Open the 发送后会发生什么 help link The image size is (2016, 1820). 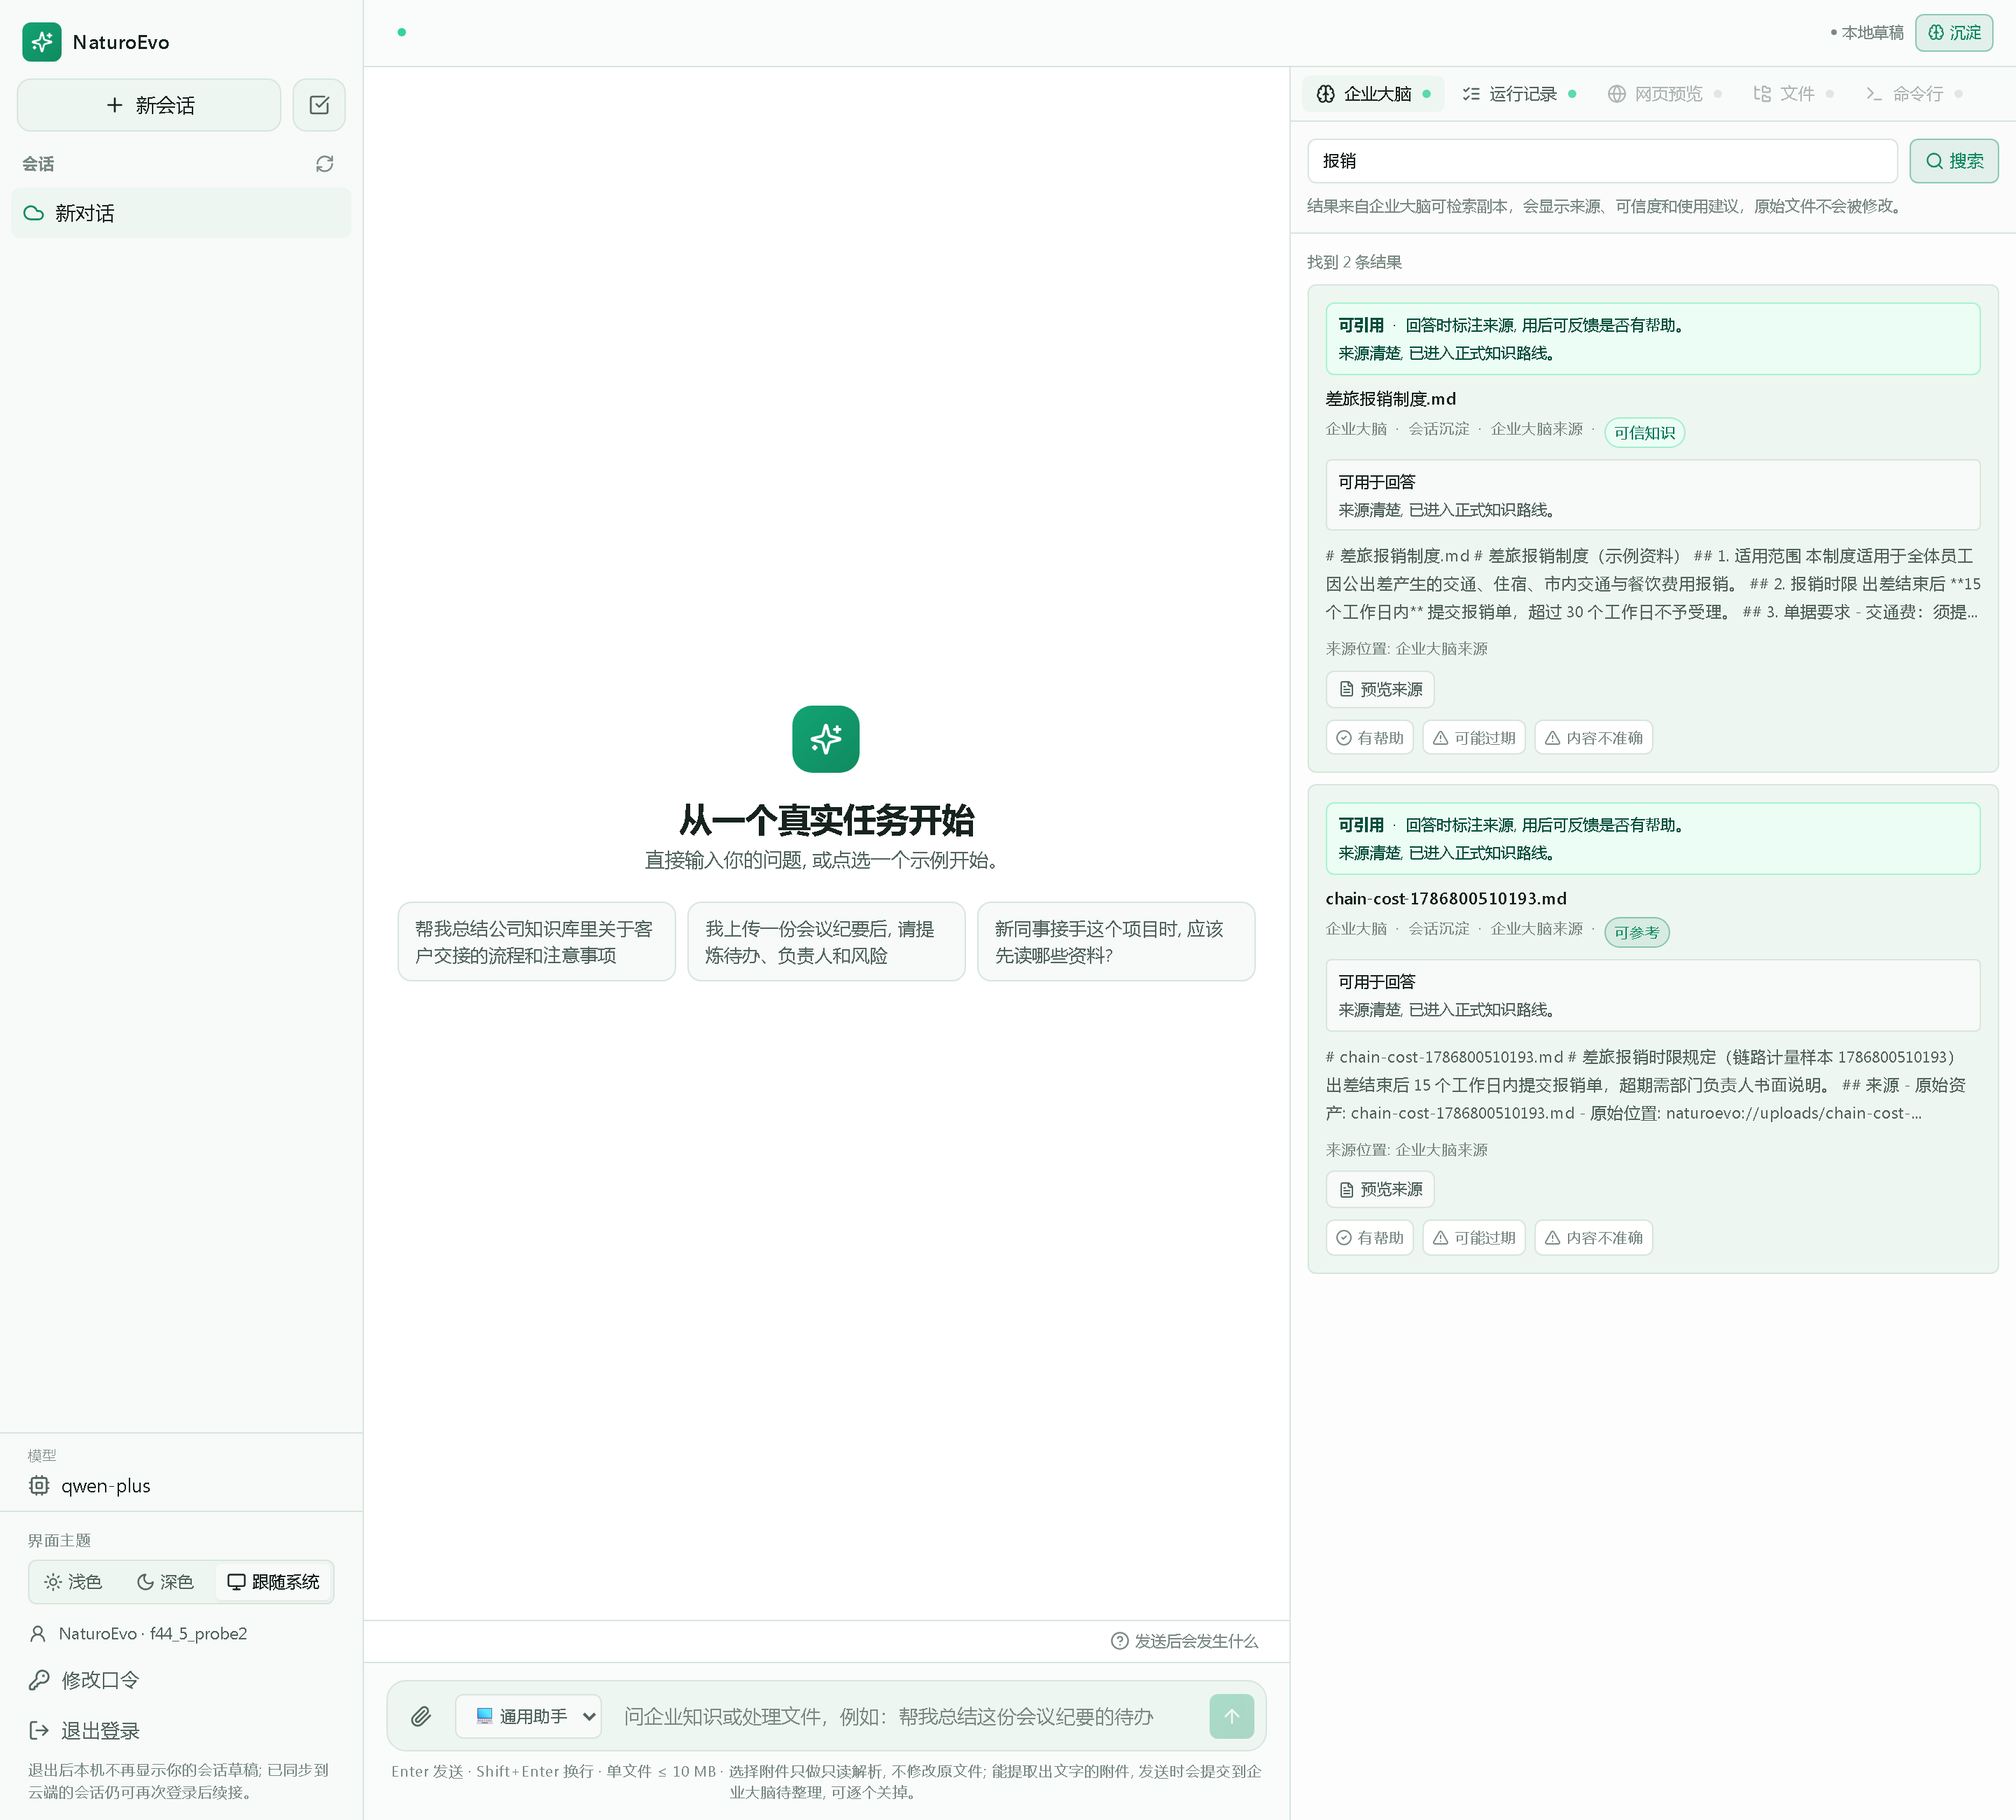click(1185, 1641)
